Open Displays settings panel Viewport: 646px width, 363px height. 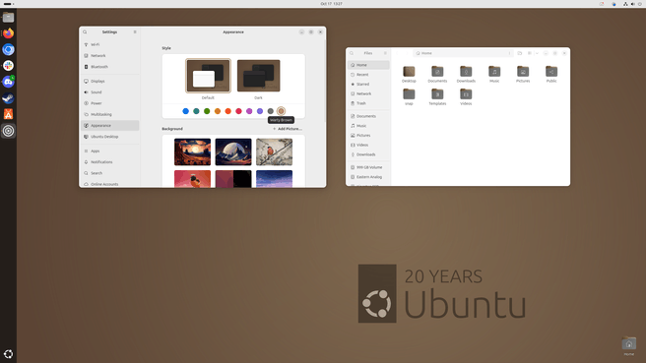click(110, 81)
